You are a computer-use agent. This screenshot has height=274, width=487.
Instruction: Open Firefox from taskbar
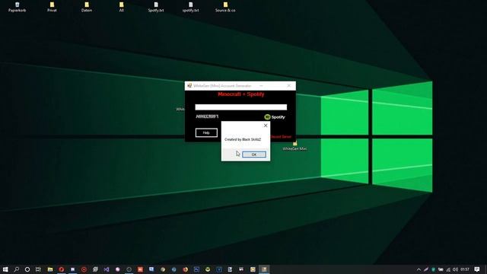click(x=185, y=269)
